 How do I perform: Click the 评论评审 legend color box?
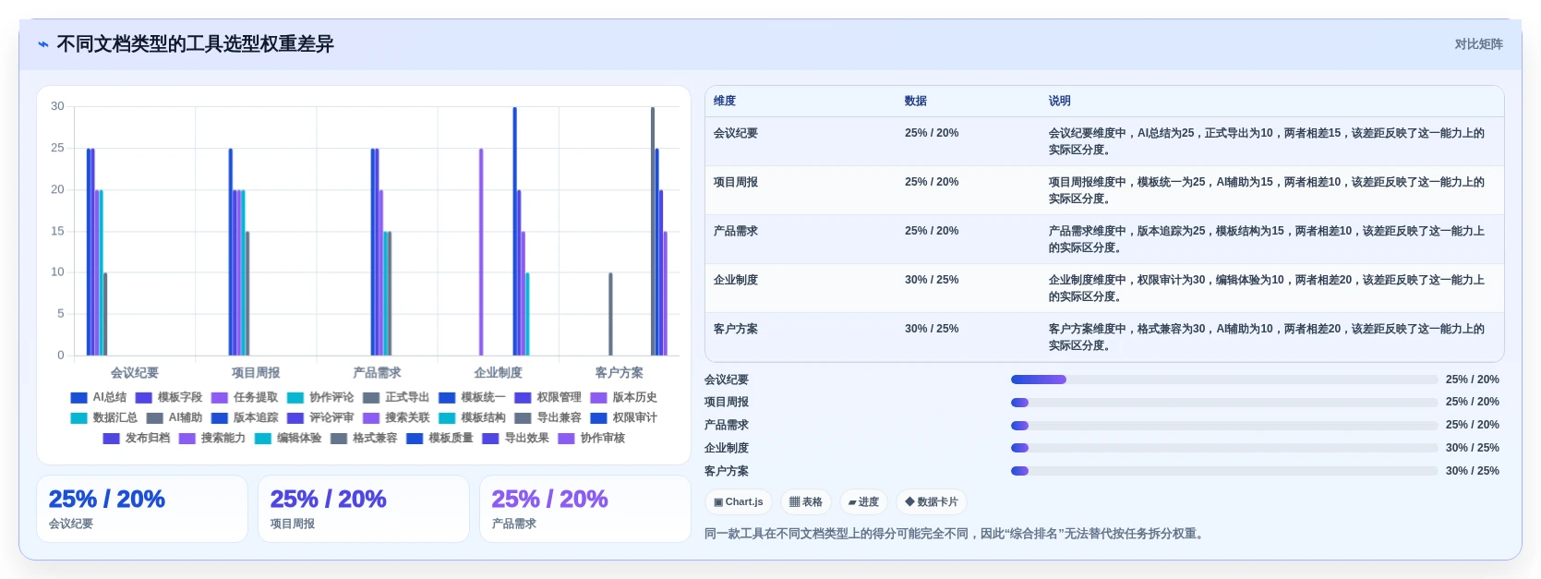point(295,418)
